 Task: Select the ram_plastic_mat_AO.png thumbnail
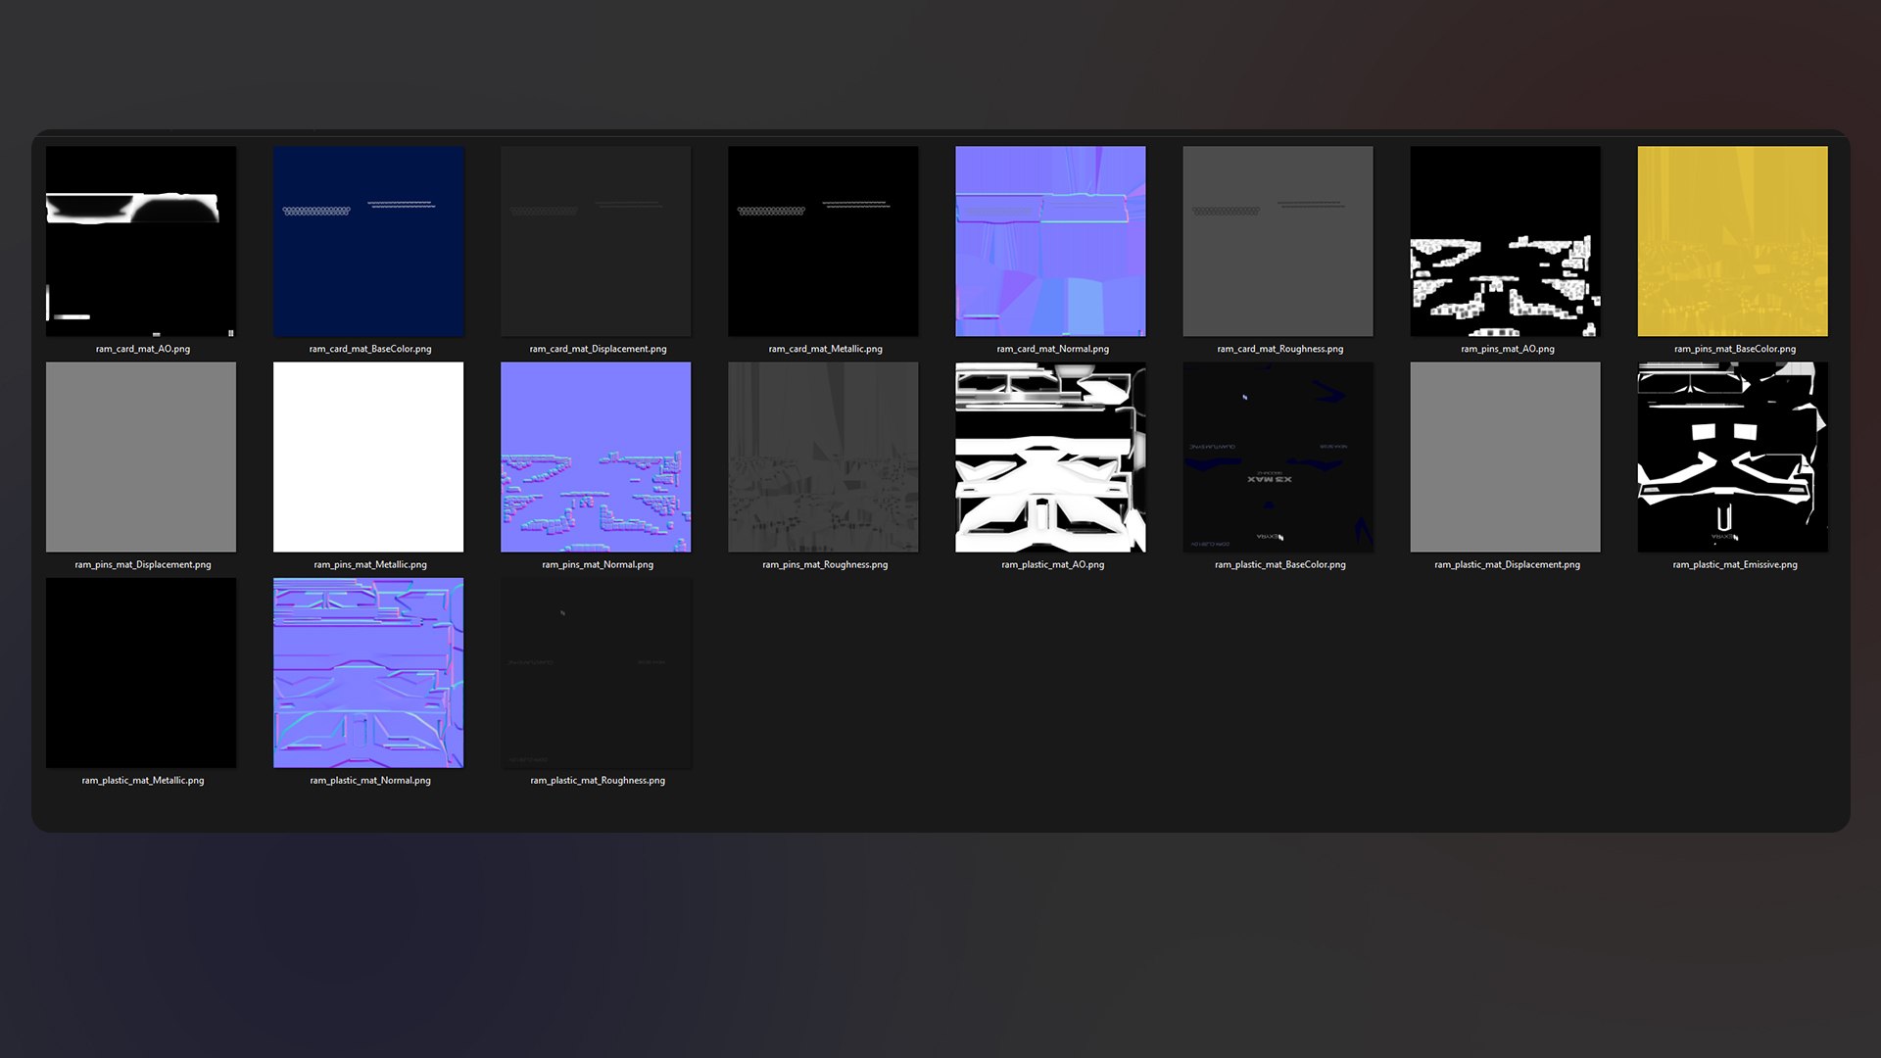pyautogui.click(x=1050, y=457)
